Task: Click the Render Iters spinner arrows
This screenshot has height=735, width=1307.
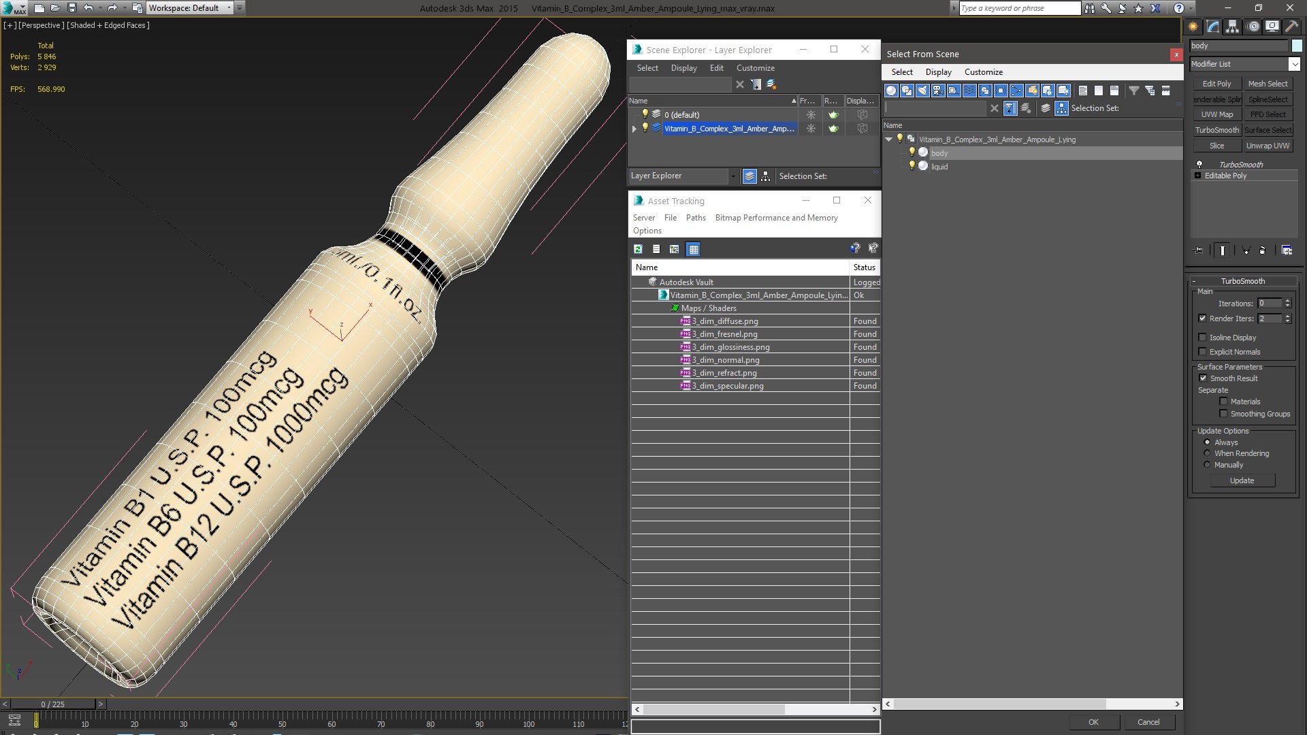Action: click(1287, 318)
